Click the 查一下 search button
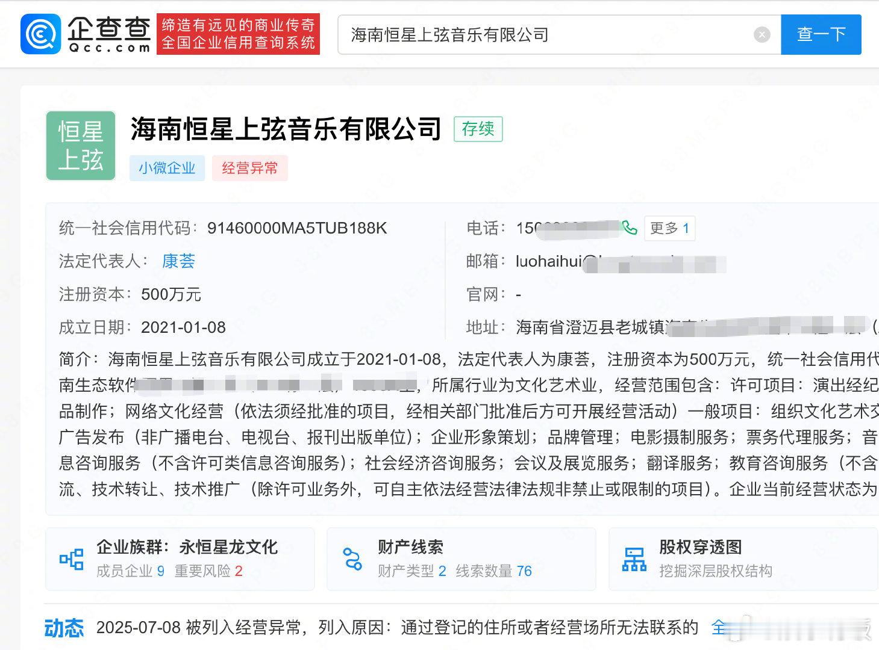This screenshot has width=879, height=650. point(821,35)
